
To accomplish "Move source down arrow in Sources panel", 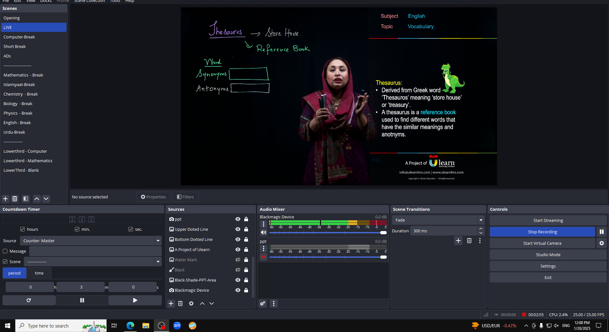I will pos(212,303).
